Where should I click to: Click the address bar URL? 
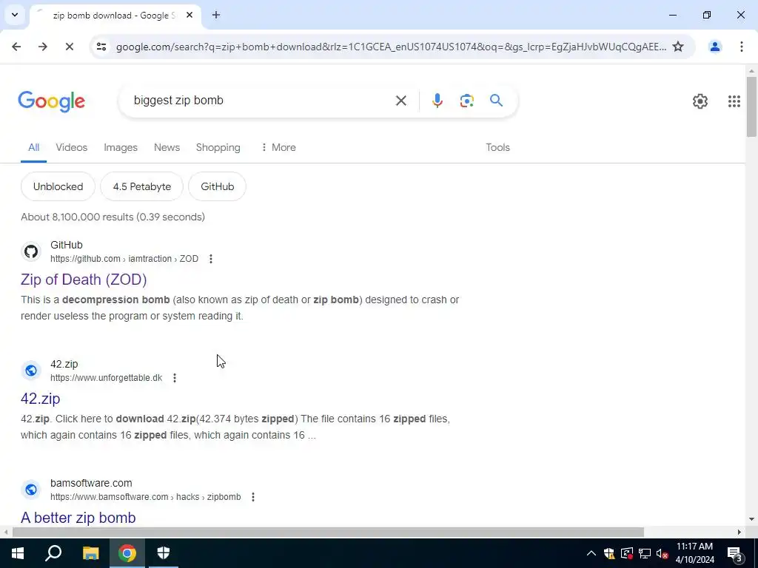point(391,47)
